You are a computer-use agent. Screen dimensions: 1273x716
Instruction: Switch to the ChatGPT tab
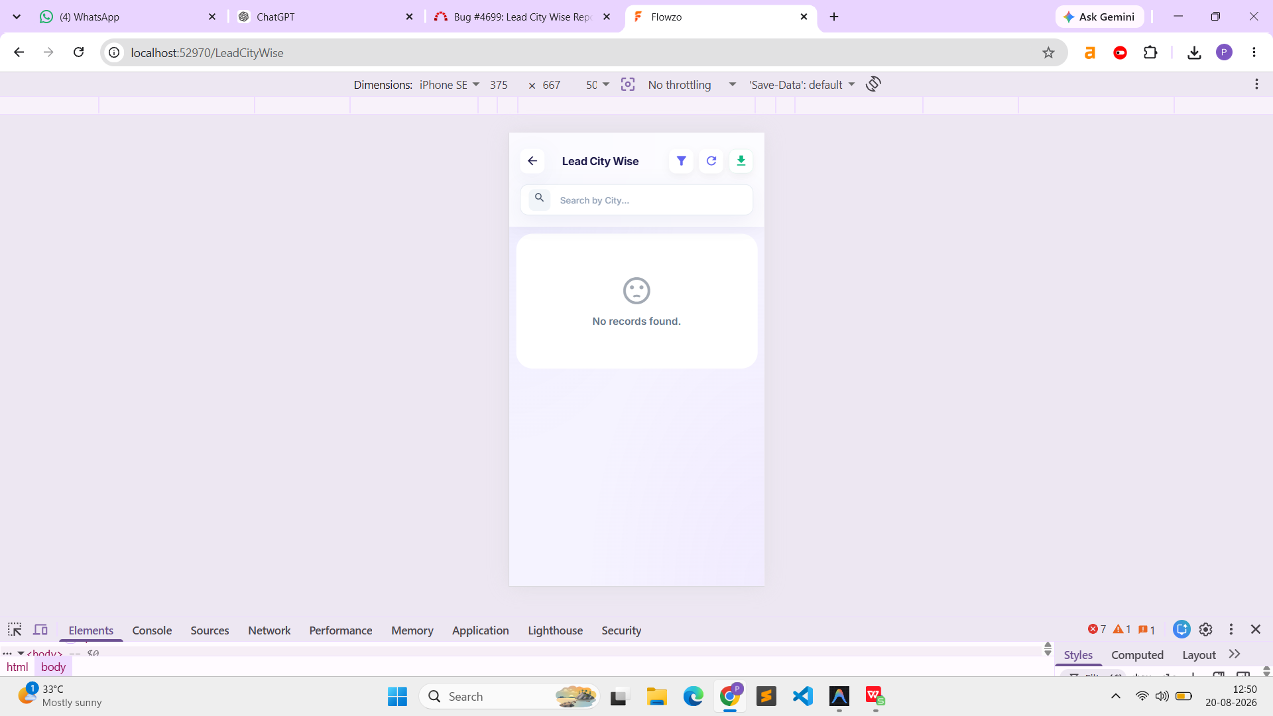pyautogui.click(x=325, y=17)
